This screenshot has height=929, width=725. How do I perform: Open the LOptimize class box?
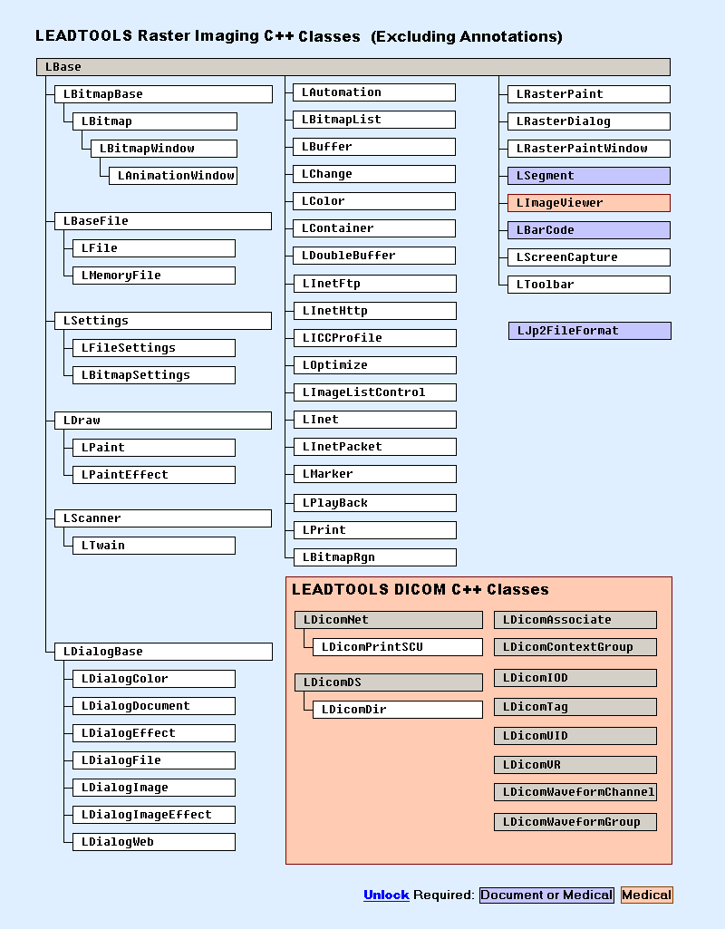click(x=375, y=365)
